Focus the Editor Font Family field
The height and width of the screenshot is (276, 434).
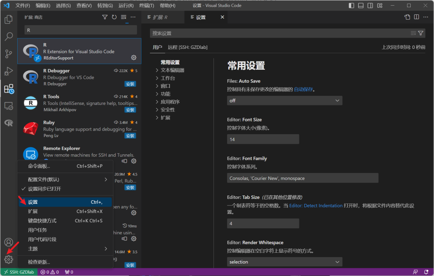click(303, 178)
